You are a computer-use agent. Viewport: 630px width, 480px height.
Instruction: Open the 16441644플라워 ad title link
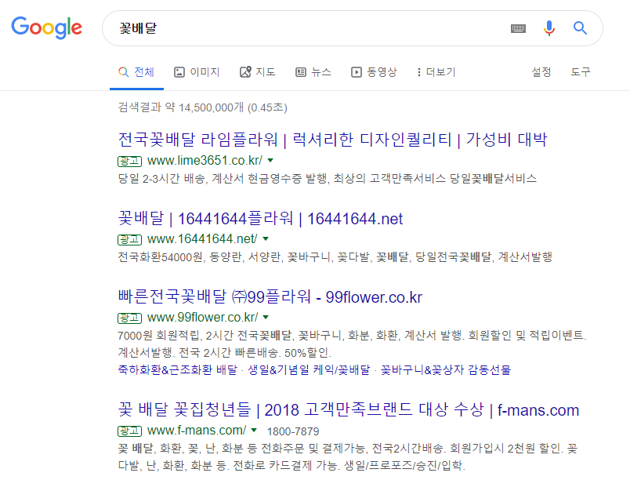[260, 218]
